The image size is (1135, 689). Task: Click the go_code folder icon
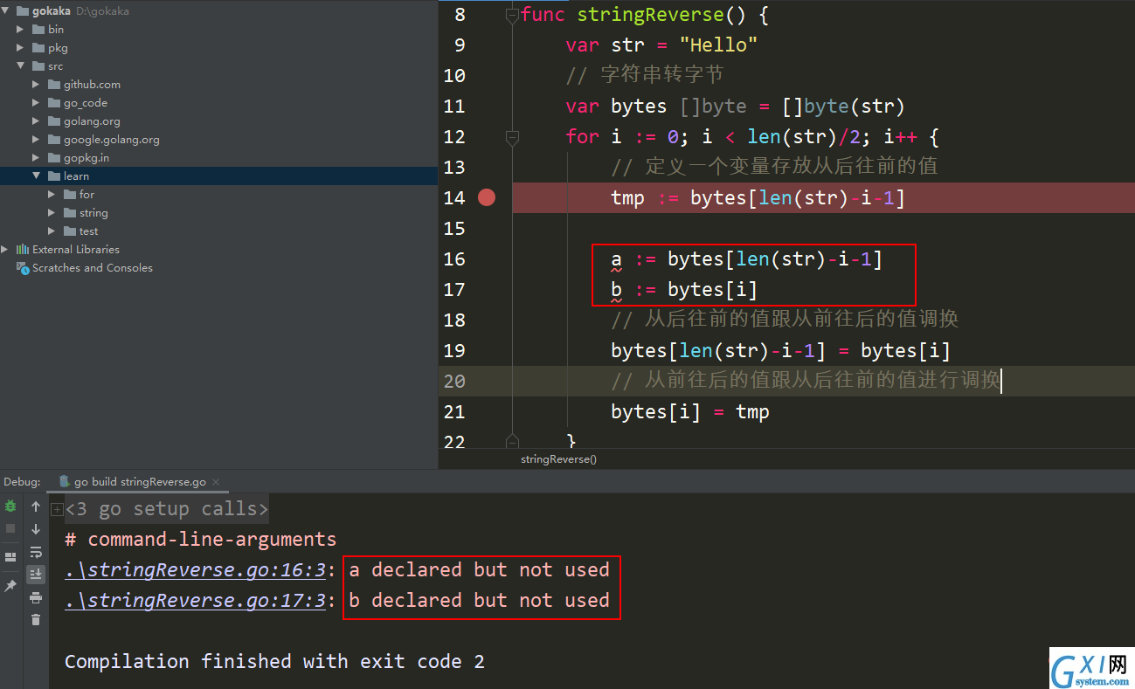[x=54, y=103]
